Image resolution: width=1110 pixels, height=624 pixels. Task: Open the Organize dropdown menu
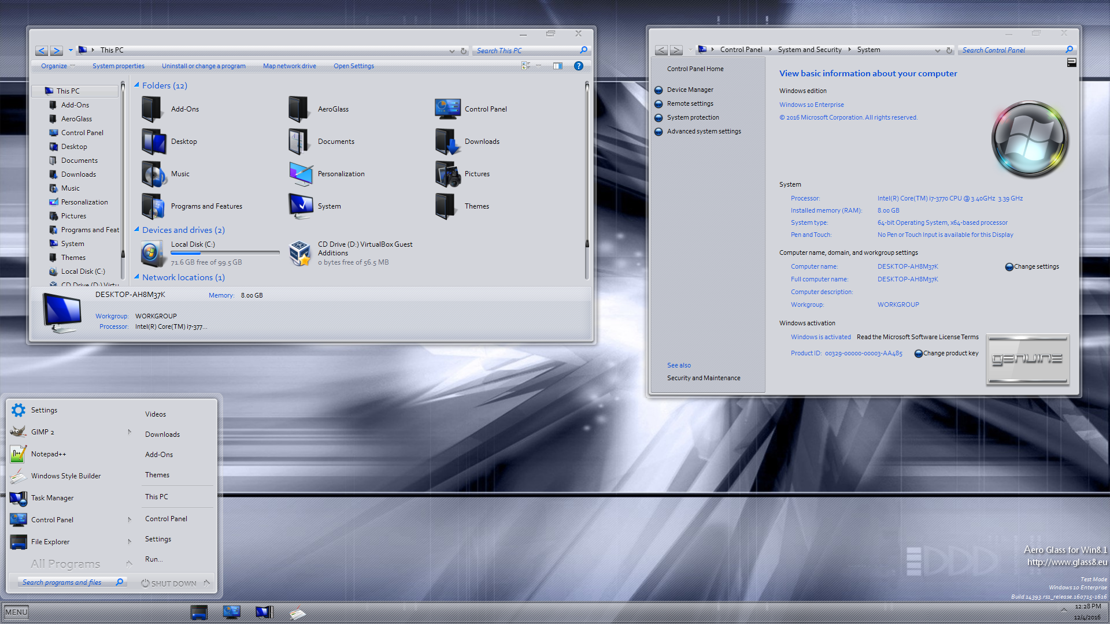58,66
